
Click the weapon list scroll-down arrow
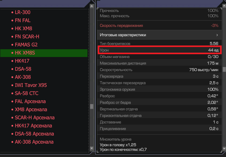point(92,148)
